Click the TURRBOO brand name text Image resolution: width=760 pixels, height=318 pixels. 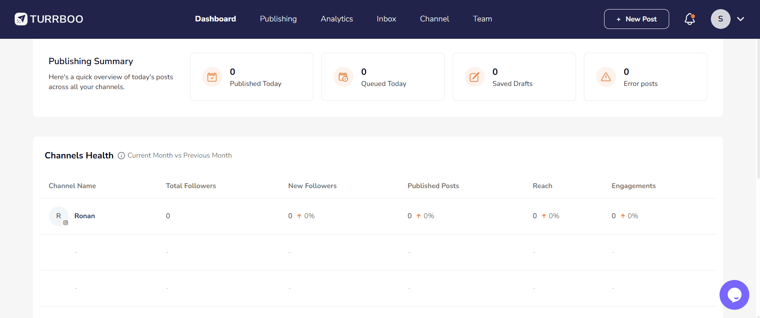[56, 19]
